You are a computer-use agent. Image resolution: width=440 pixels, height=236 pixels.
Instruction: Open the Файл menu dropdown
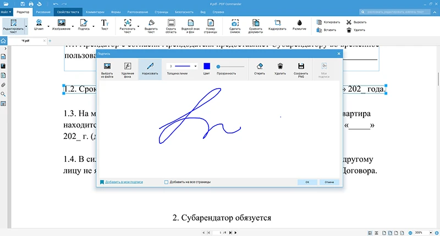tap(6, 12)
